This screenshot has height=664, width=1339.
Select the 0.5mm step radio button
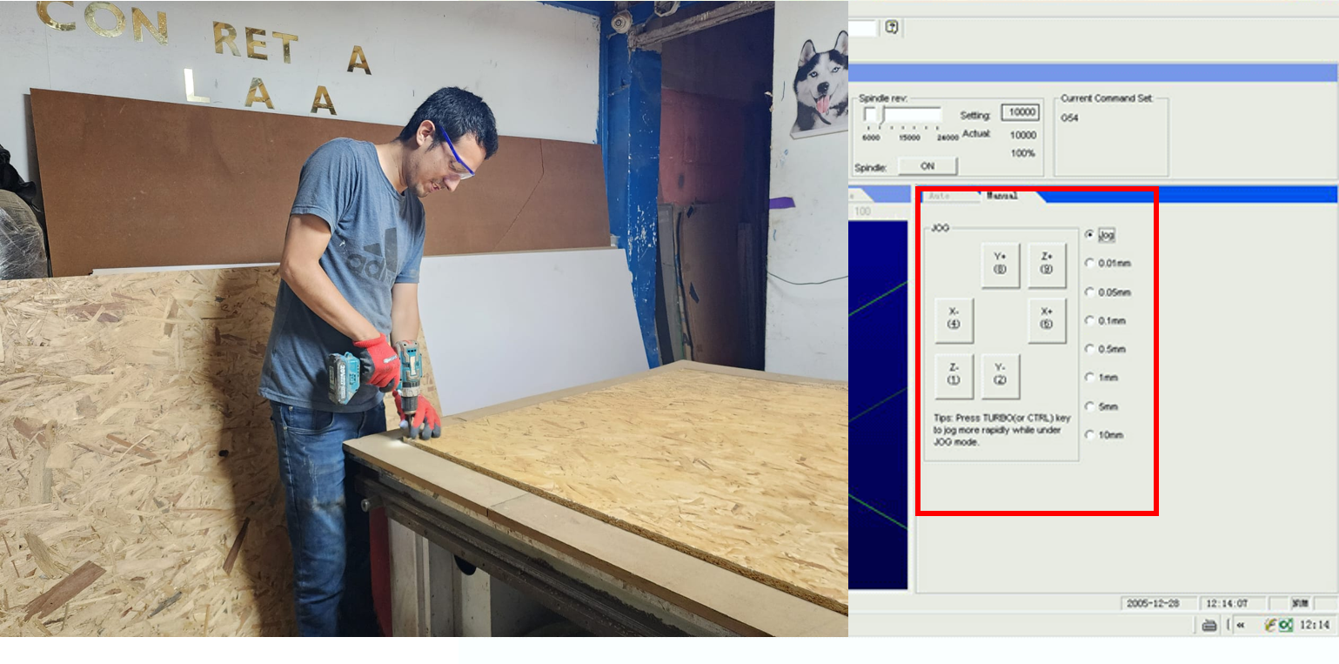pos(1089,349)
